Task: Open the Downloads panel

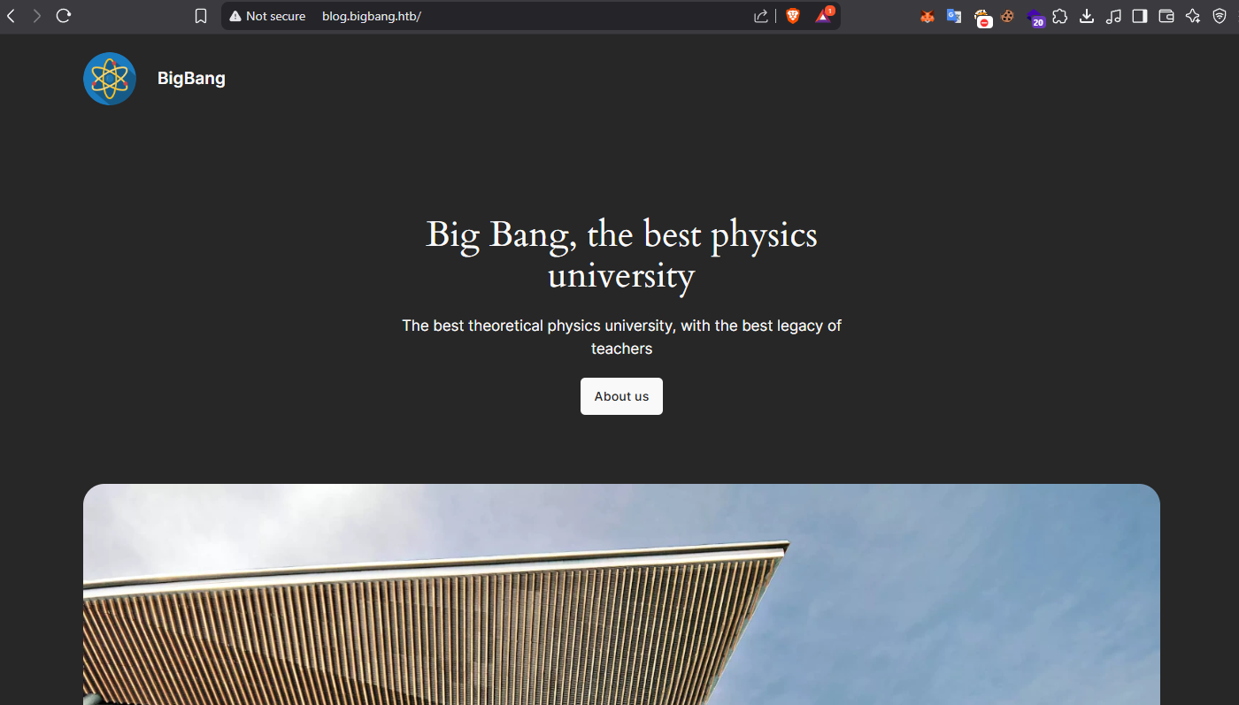Action: click(1086, 15)
